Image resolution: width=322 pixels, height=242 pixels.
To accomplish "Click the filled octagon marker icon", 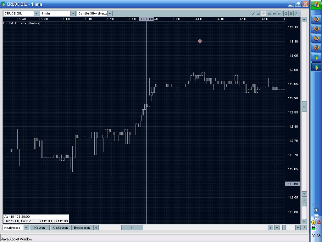I will [291, 14].
